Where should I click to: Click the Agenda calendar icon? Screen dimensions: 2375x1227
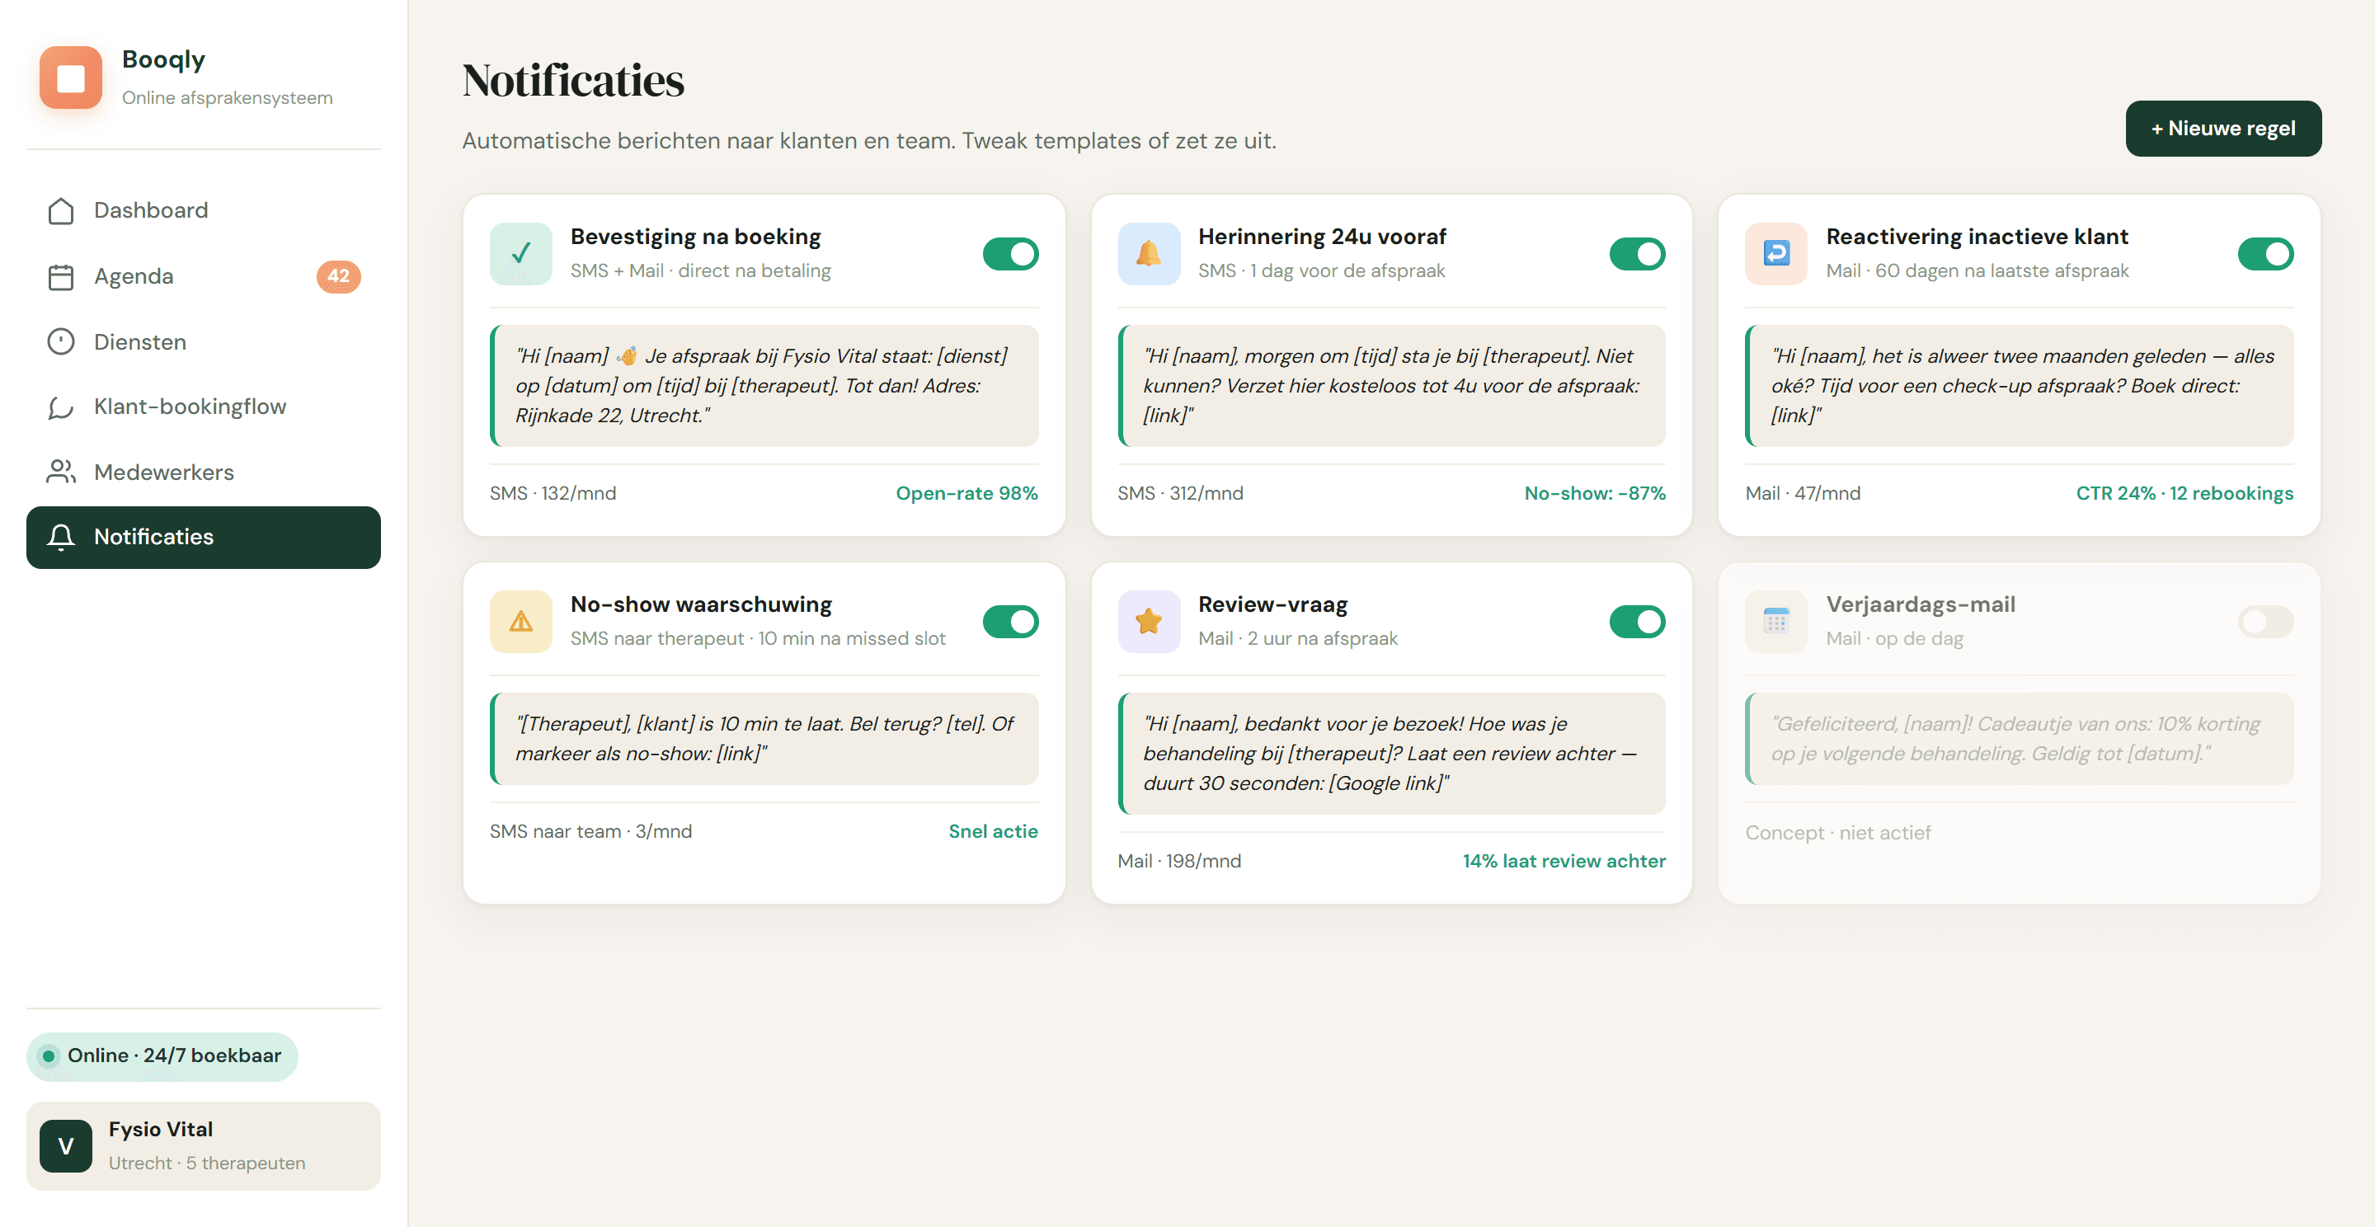[61, 276]
